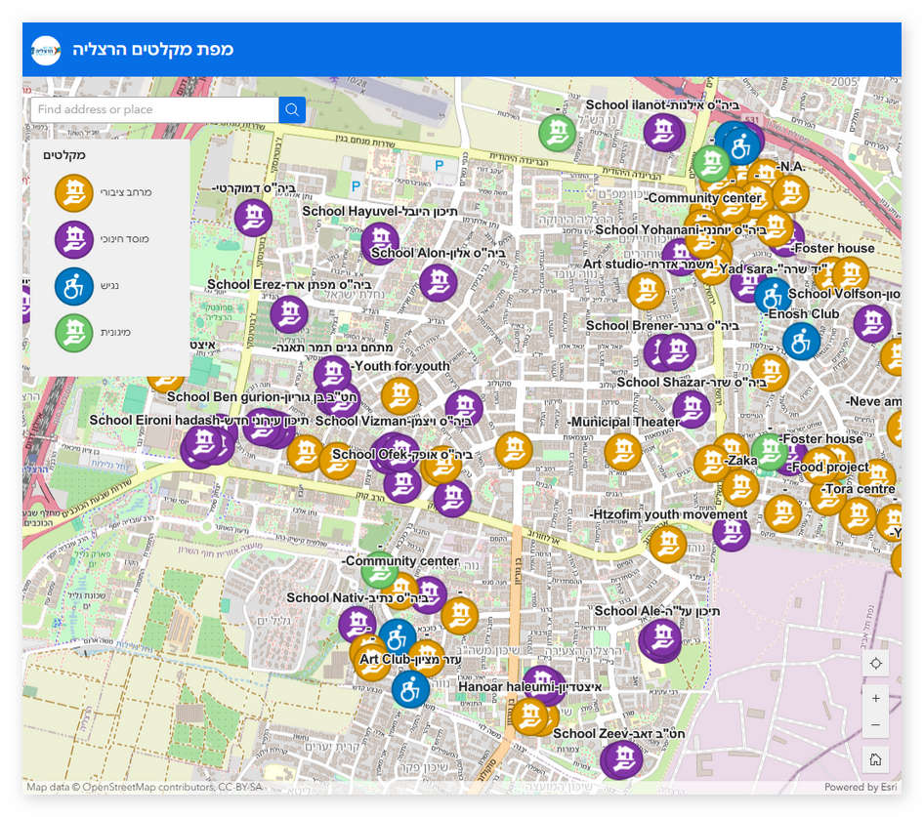Image resolution: width=924 pixels, height=817 pixels.
Task: Click the purple educational institution legend icon
Action: pos(73,239)
